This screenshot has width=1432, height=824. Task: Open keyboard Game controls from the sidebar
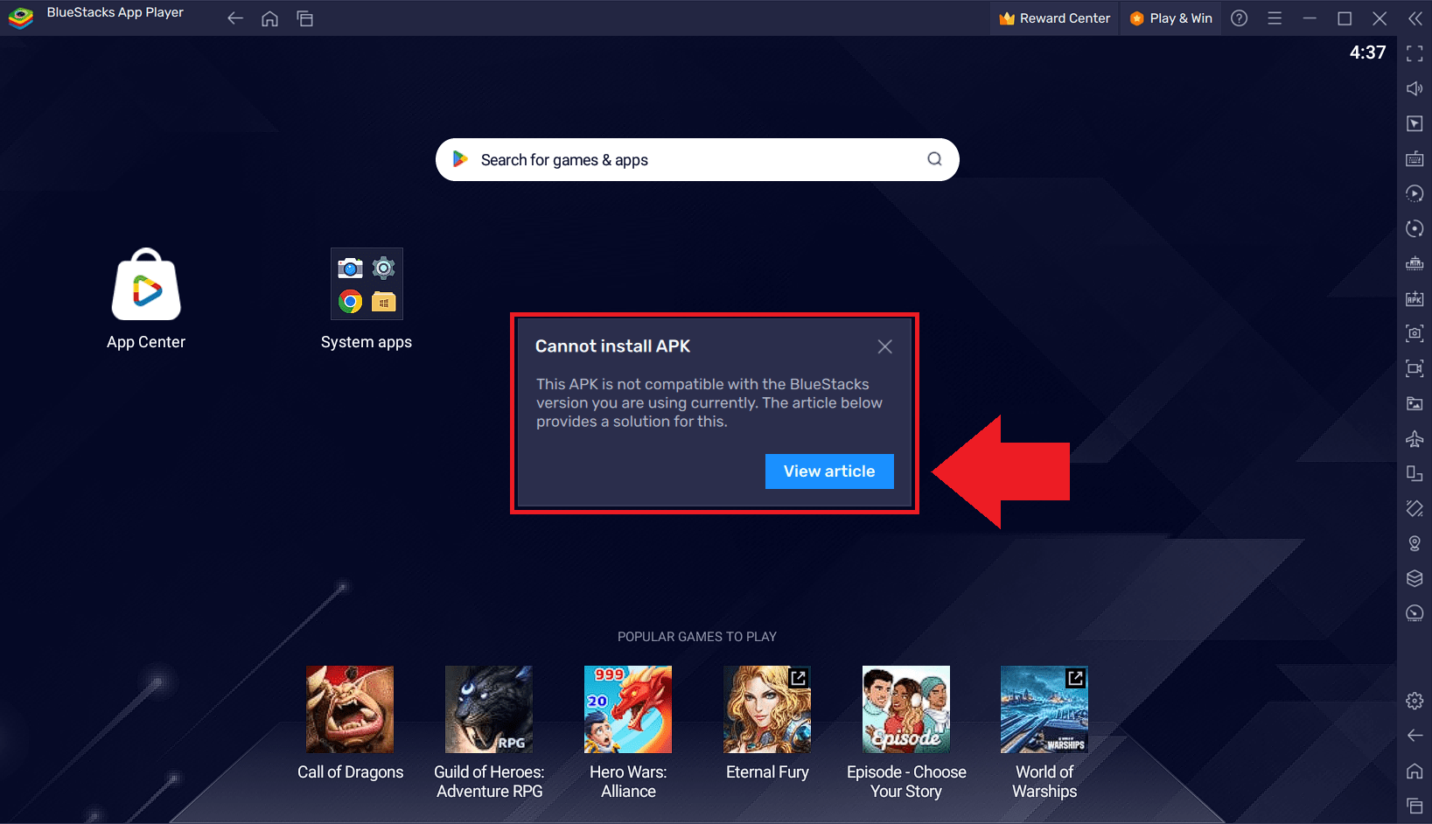[x=1415, y=158]
